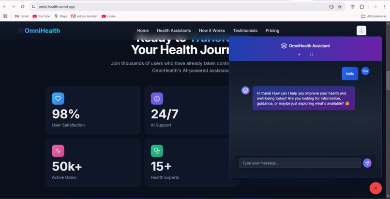Click the OmniHealth Assistant layers logo
Screen dimensions: 390x199
[x=284, y=46]
